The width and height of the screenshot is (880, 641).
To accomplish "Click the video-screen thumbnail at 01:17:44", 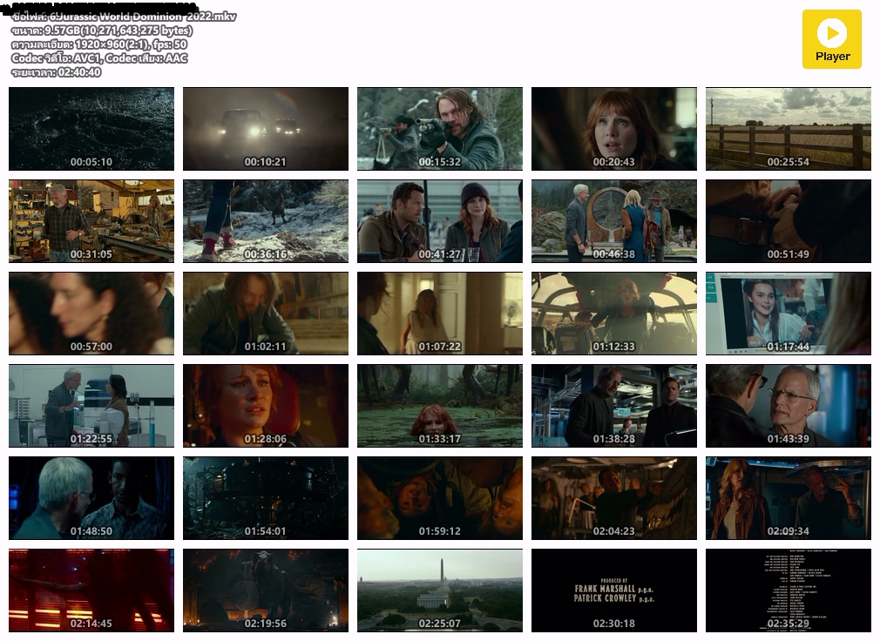I will (x=789, y=314).
